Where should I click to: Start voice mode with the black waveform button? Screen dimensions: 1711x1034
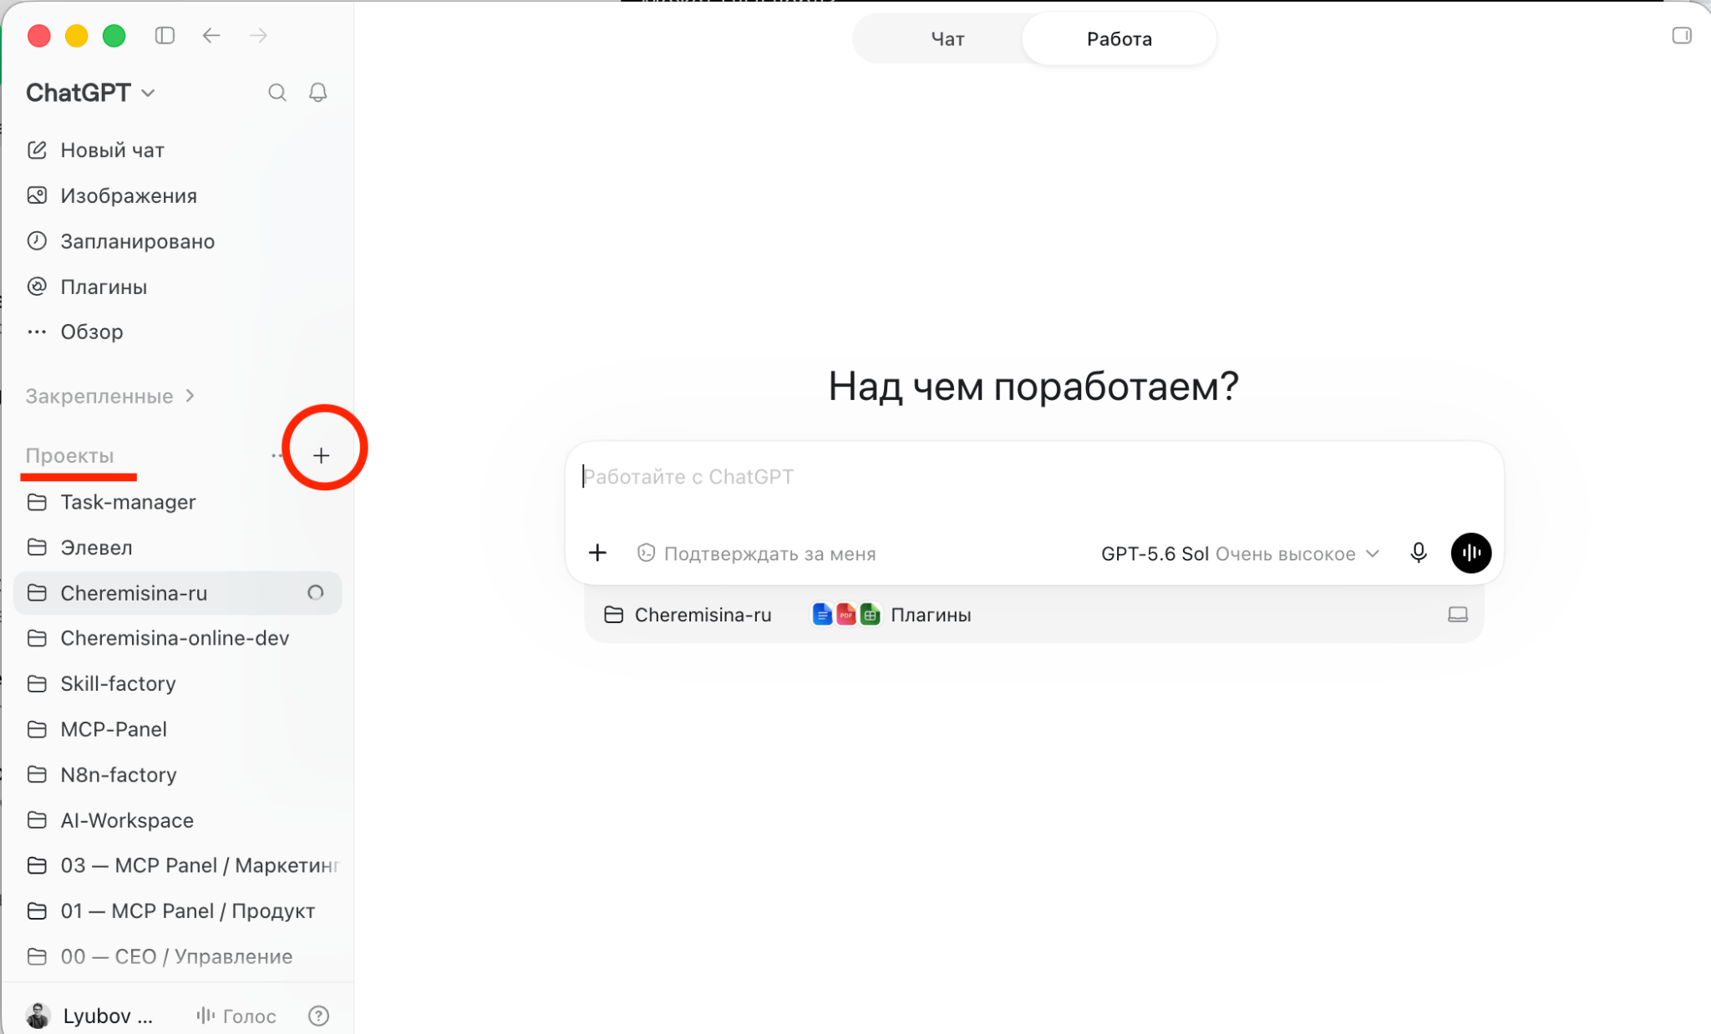click(x=1471, y=553)
